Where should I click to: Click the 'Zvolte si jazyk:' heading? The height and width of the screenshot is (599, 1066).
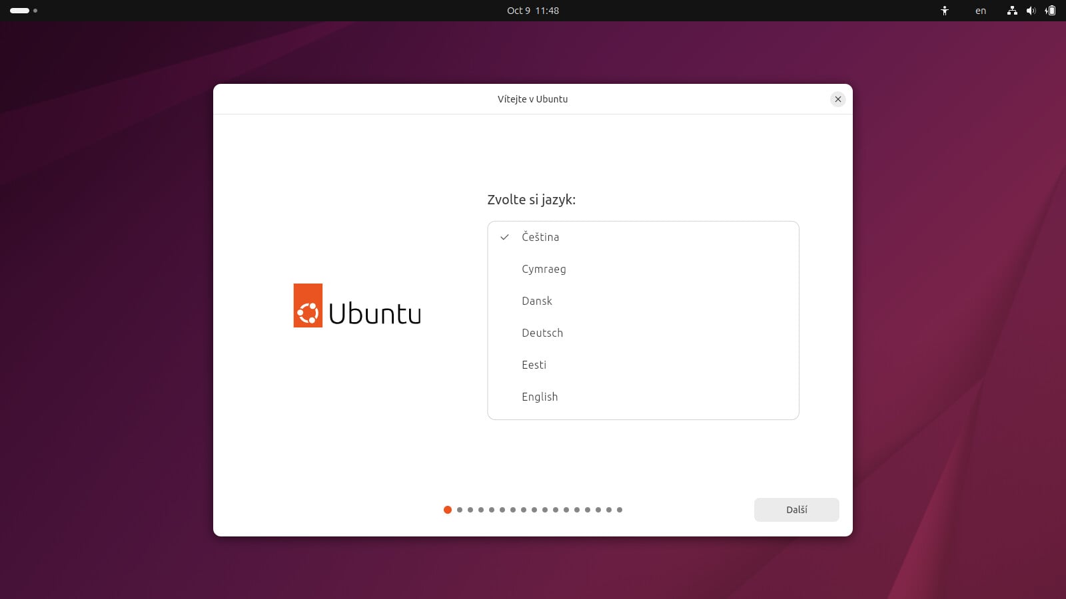pyautogui.click(x=531, y=200)
